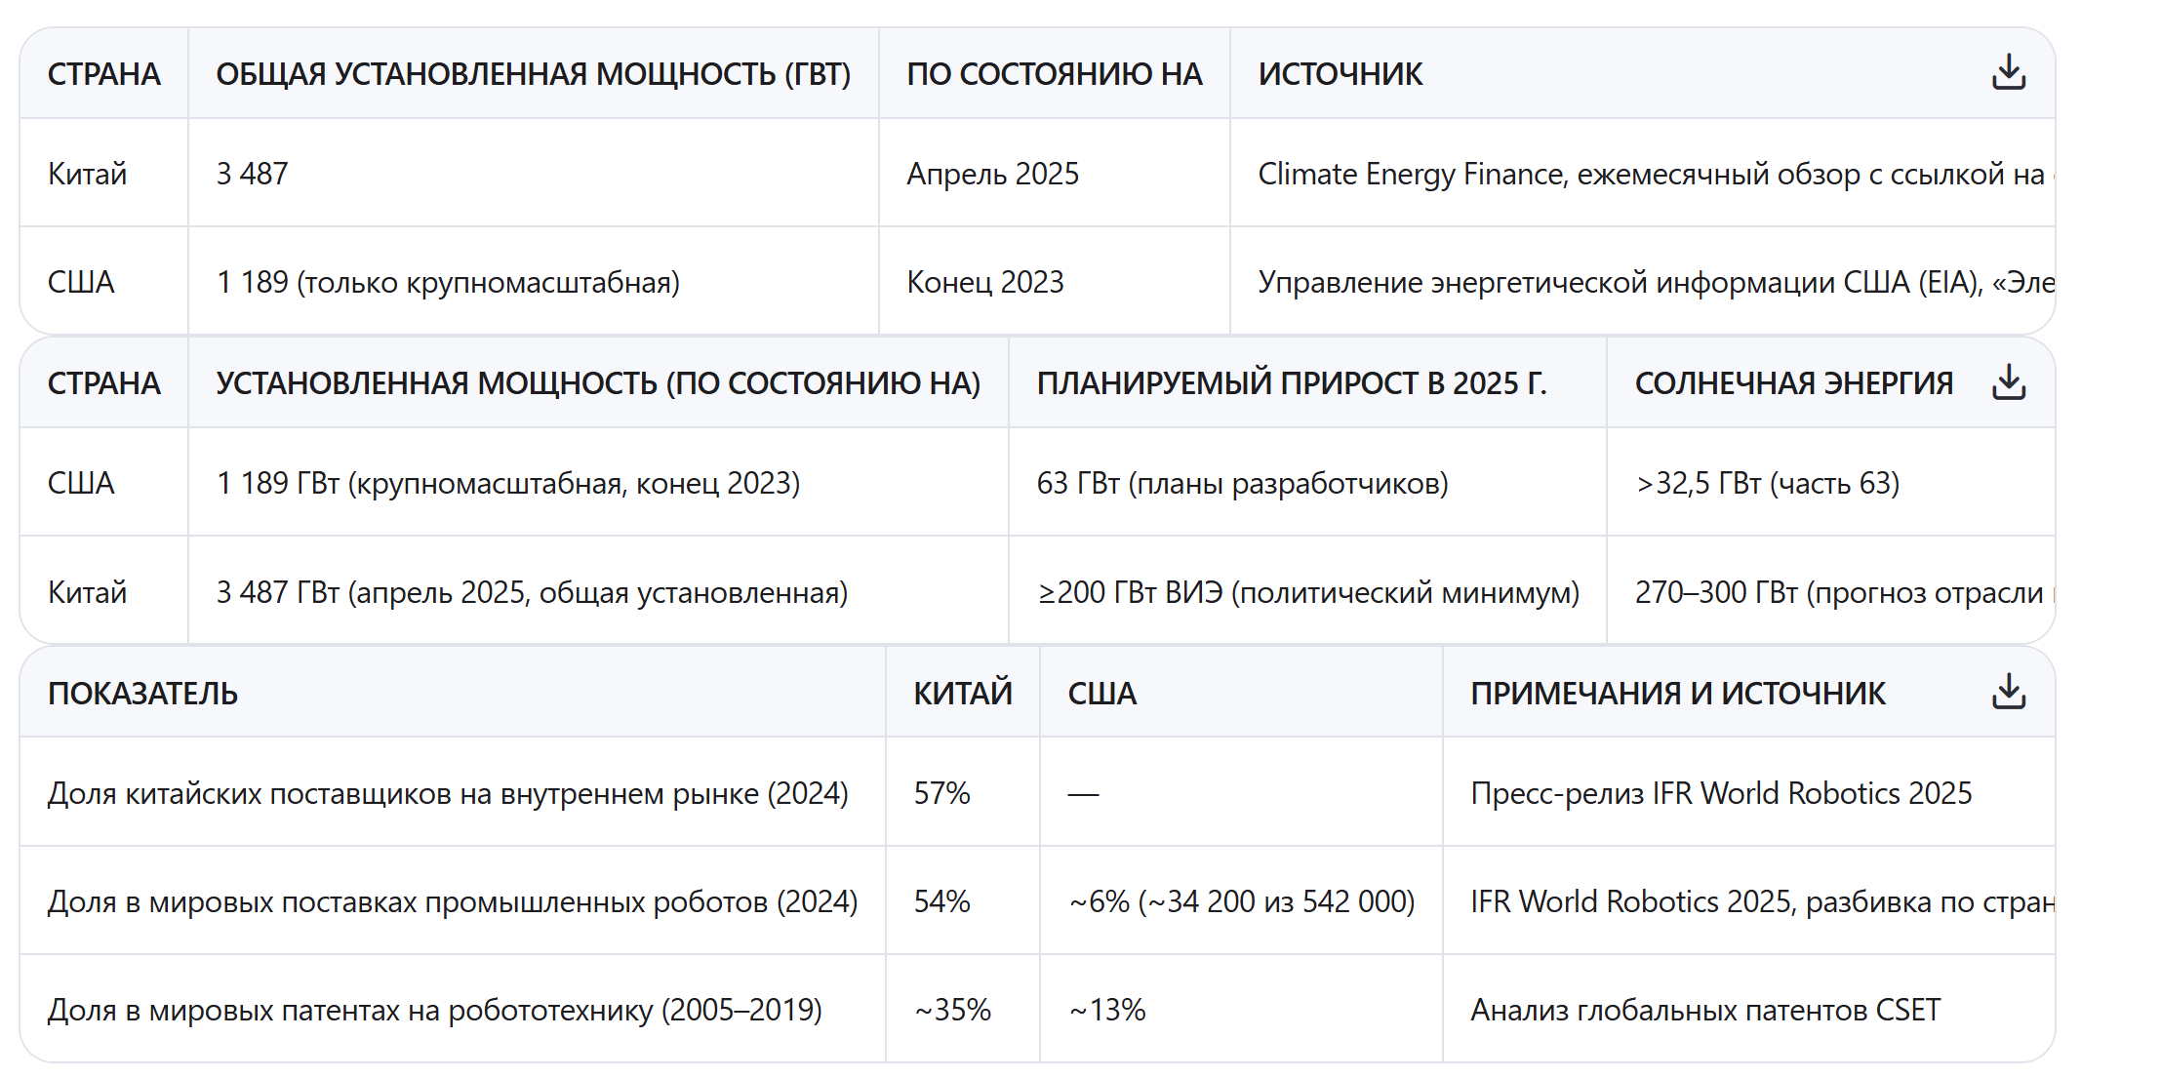Click the «Конец 2023» cell
Image resolution: width=2161 pixels, height=1078 pixels.
pyautogui.click(x=984, y=282)
